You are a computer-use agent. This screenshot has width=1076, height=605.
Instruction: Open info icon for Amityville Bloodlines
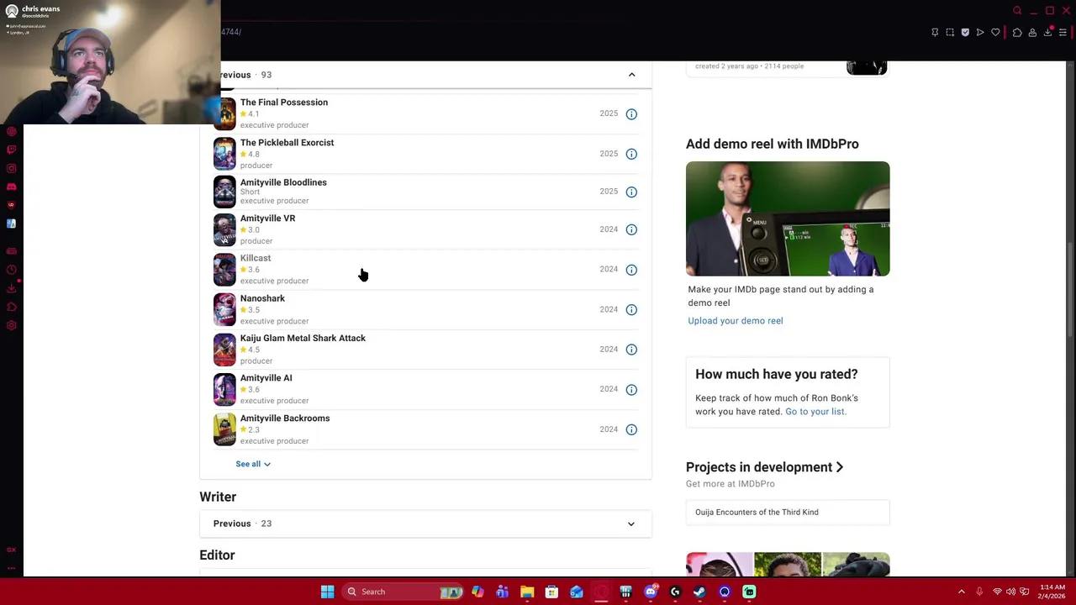pyautogui.click(x=631, y=192)
